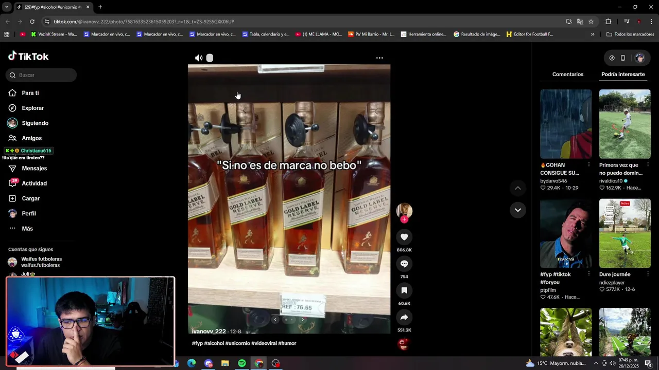Screen dimensions: 659x370
Task: Open the Waifus futboleras account
Action: 41,262
